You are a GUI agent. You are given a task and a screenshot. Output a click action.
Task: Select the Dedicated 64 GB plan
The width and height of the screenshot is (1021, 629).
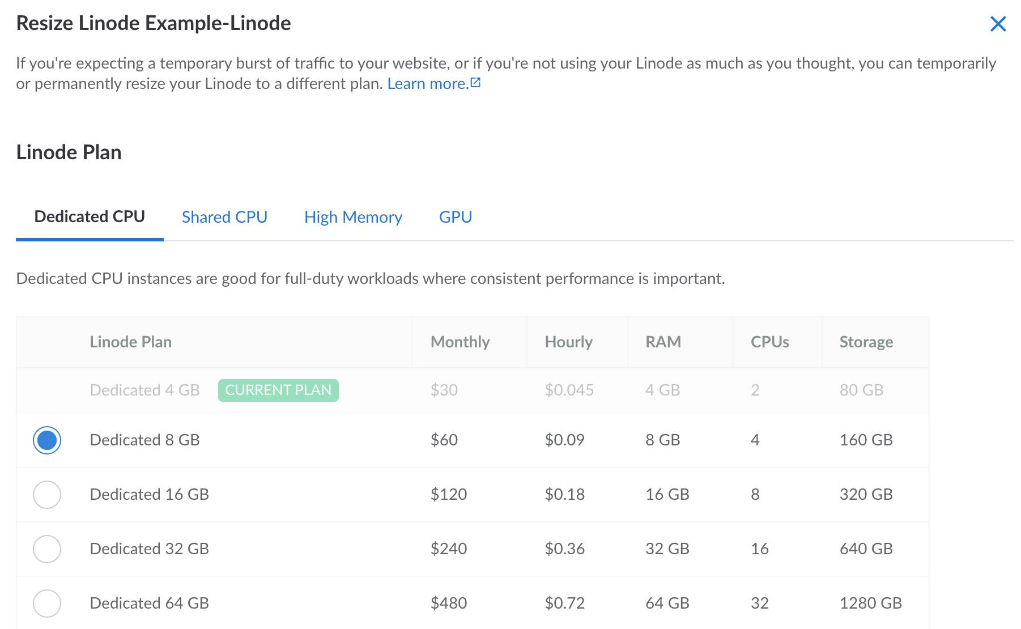tap(48, 603)
